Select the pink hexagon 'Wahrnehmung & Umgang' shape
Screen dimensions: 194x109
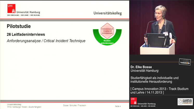tap(107, 31)
